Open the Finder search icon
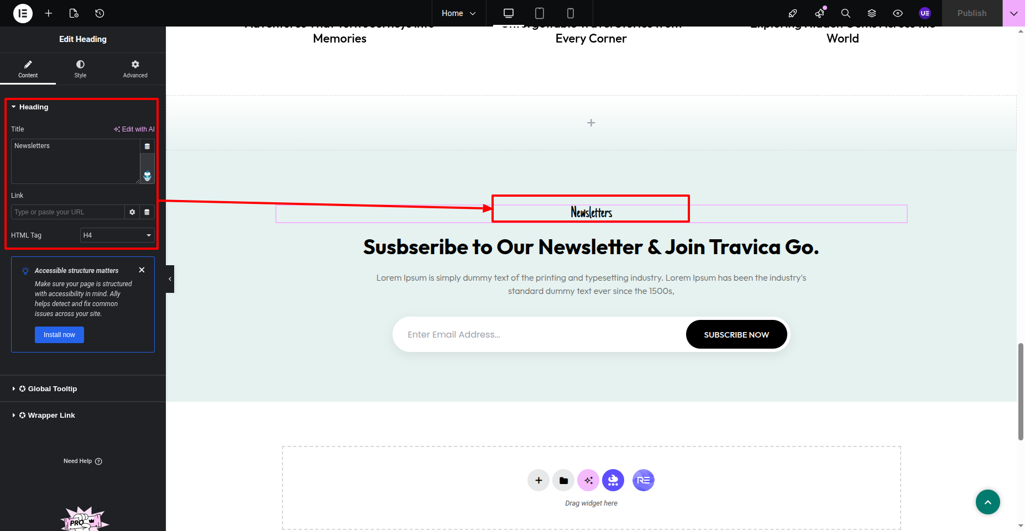 (x=845, y=13)
